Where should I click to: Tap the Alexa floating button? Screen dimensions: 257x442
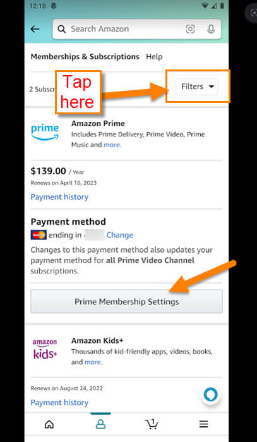(x=211, y=394)
